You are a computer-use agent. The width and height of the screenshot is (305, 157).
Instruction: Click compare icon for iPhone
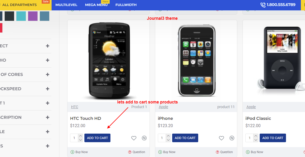[x=232, y=138]
